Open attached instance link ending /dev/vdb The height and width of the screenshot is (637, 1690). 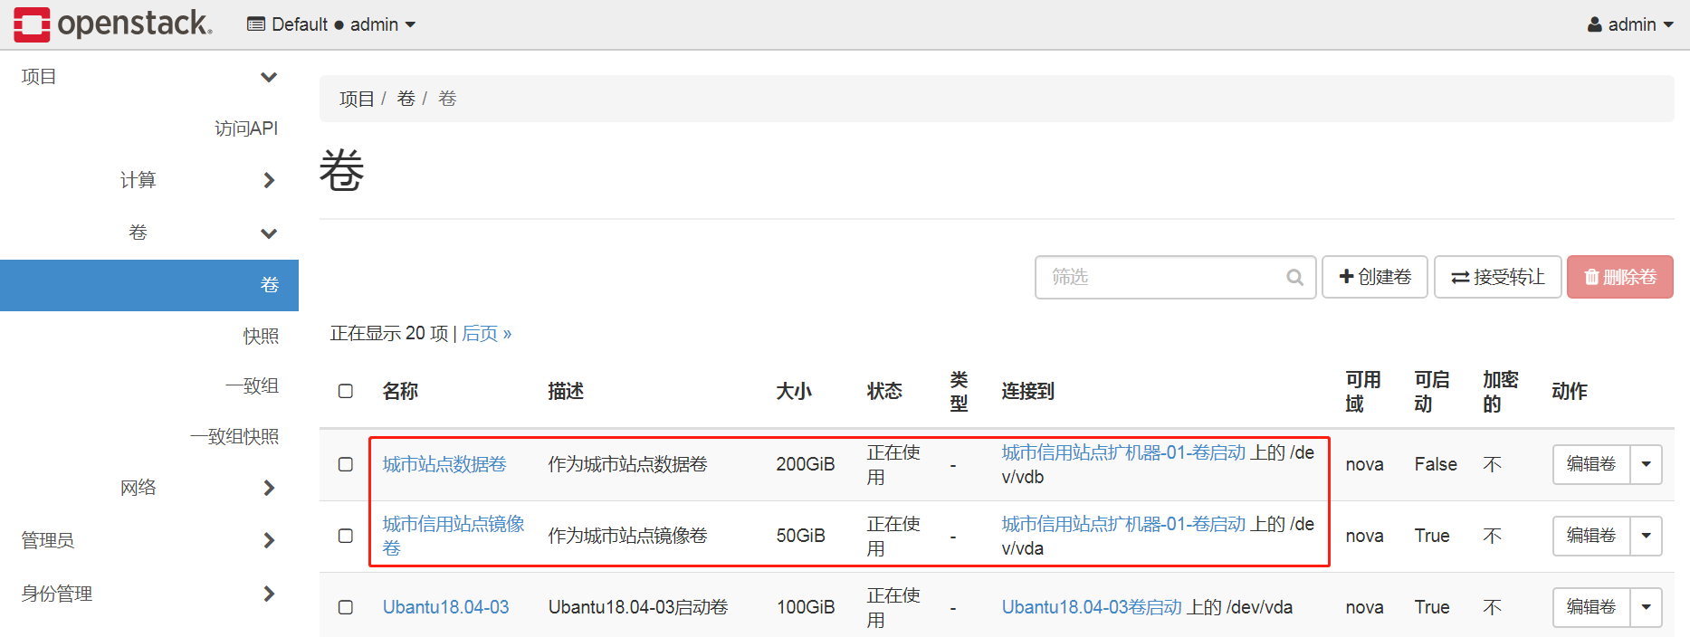coord(1123,452)
